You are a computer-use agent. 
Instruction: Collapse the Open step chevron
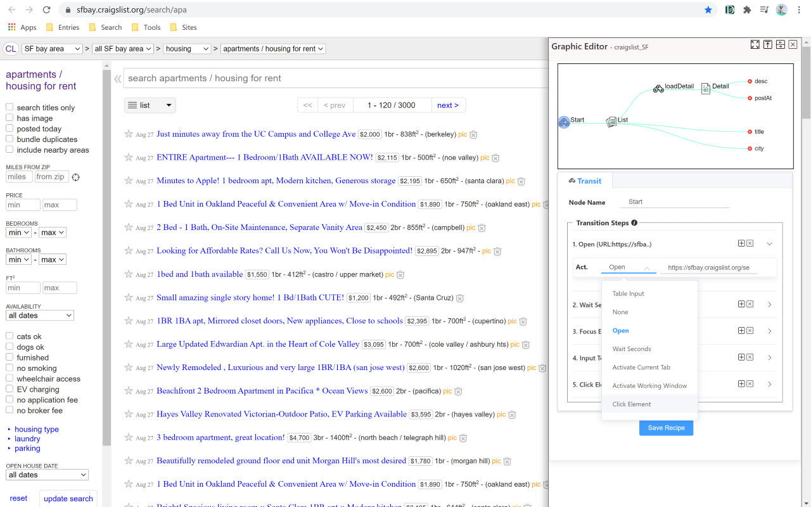769,244
